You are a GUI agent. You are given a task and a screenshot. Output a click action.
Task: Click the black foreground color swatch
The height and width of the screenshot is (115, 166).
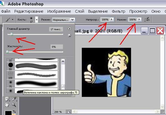tap(8, 113)
